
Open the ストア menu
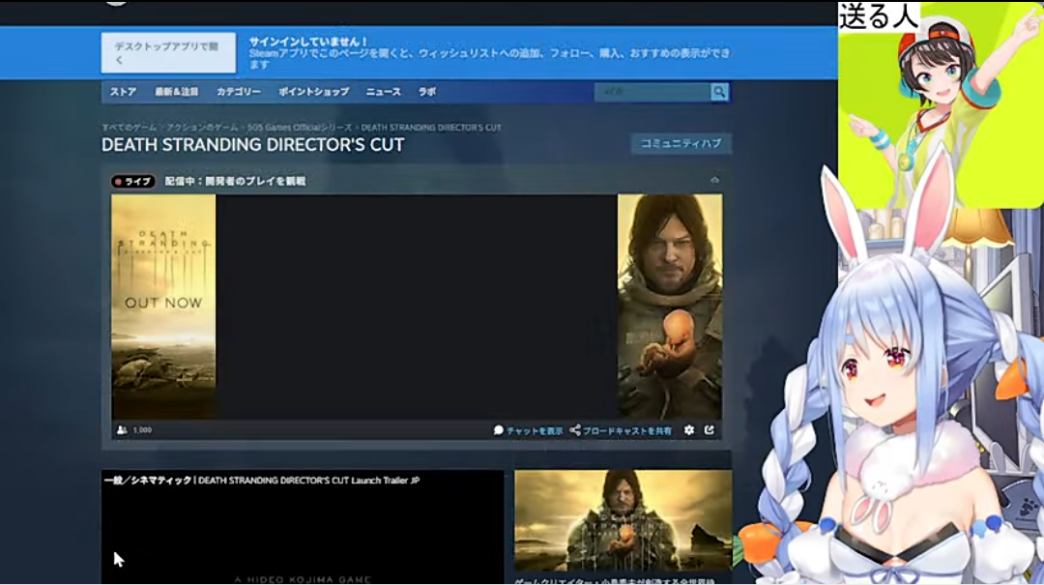click(123, 92)
